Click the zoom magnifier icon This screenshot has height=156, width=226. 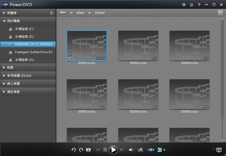click(141, 150)
